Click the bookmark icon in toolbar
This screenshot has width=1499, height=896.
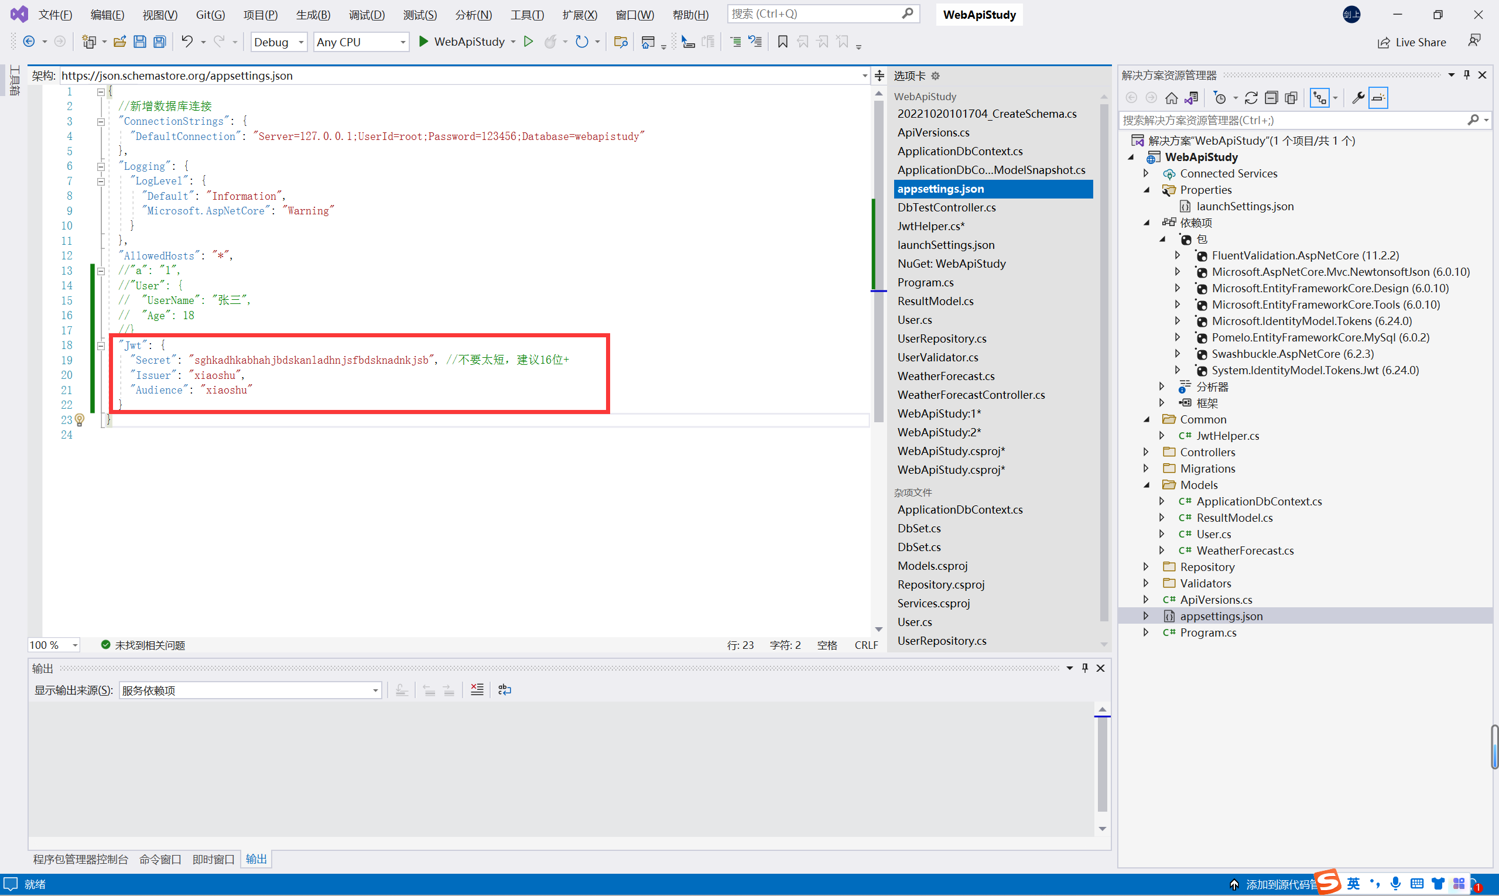point(782,42)
